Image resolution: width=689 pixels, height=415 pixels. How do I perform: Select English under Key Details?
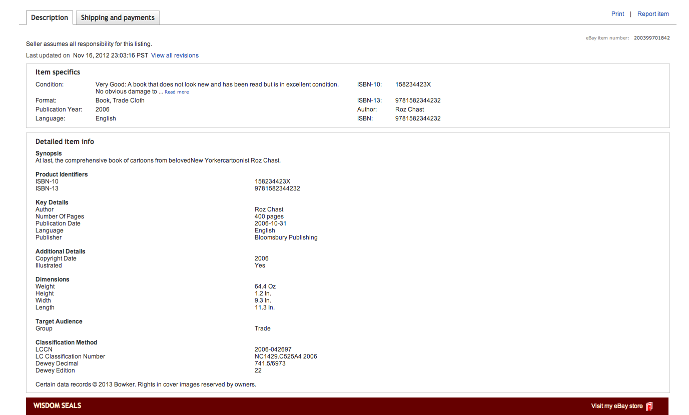(x=265, y=230)
